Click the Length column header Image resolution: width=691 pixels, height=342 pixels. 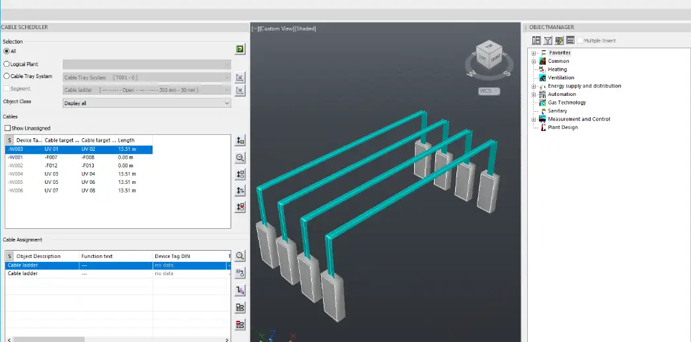coord(126,140)
